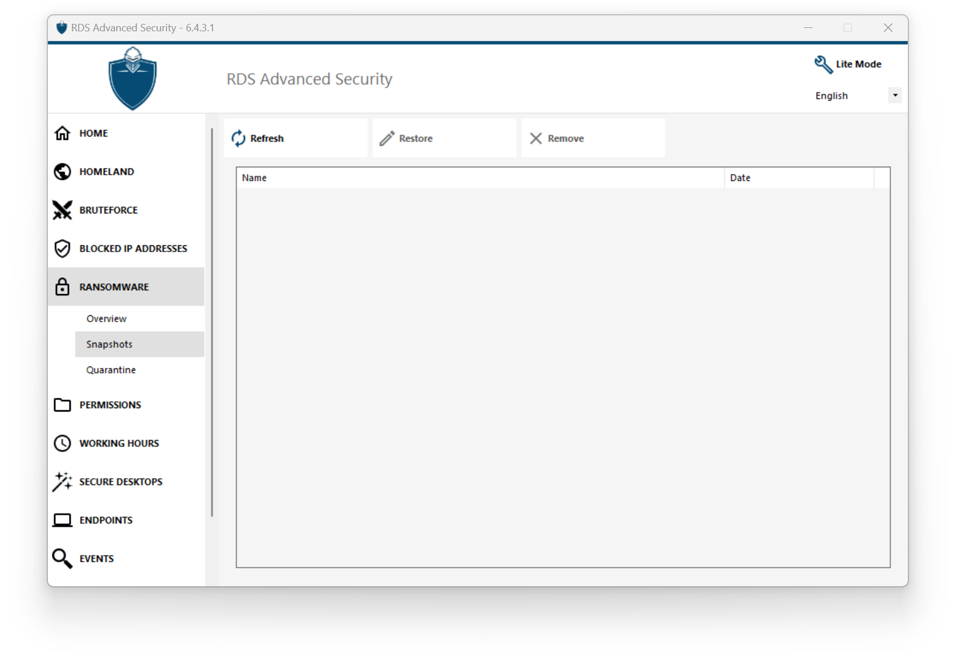Click the Homeland globe icon
The image size is (958, 654).
(62, 171)
